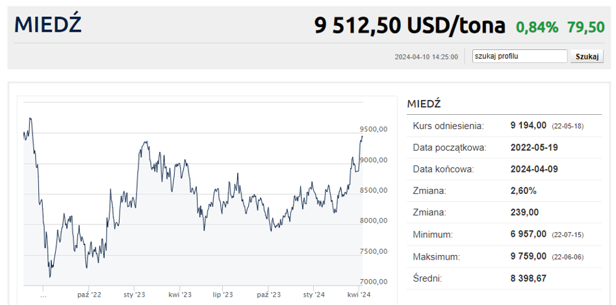
Task: Click the paź '22 label on chart axis
Action: 89,295
